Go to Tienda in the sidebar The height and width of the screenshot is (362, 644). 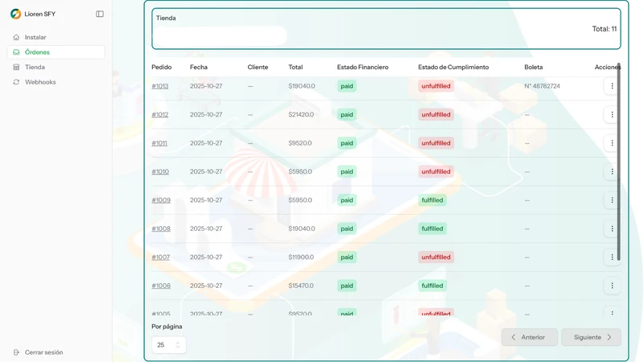pos(56,68)
